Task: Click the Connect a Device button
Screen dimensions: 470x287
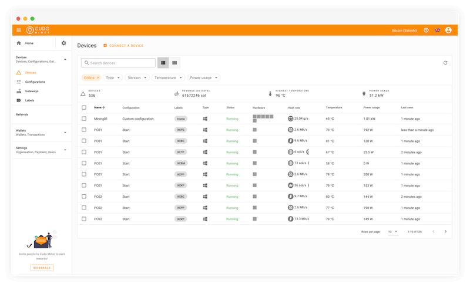Action: click(x=123, y=45)
